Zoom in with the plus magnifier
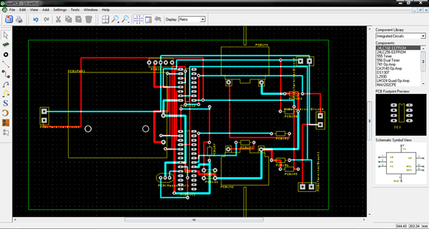This screenshot has width=429, height=229. pos(115,20)
